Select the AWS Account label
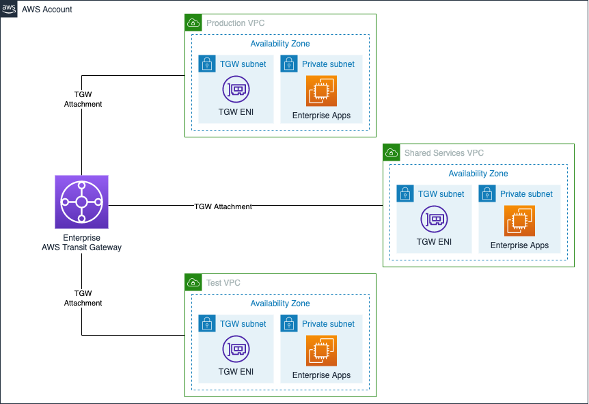 [x=48, y=10]
